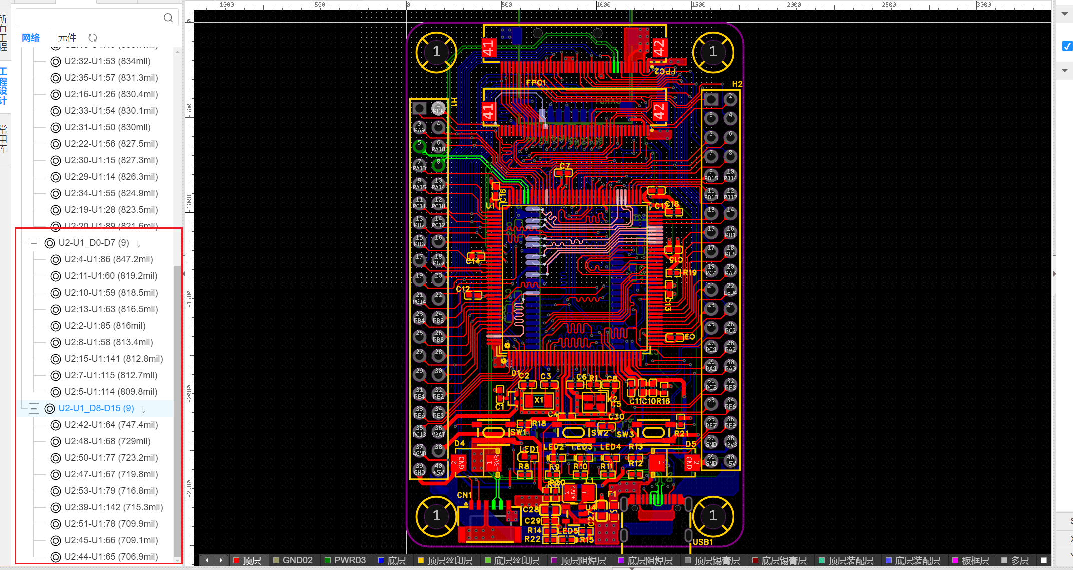This screenshot has width=1073, height=570.
Task: Click the down arrow icon after U2-U1_D0-D7
Action: pos(139,244)
